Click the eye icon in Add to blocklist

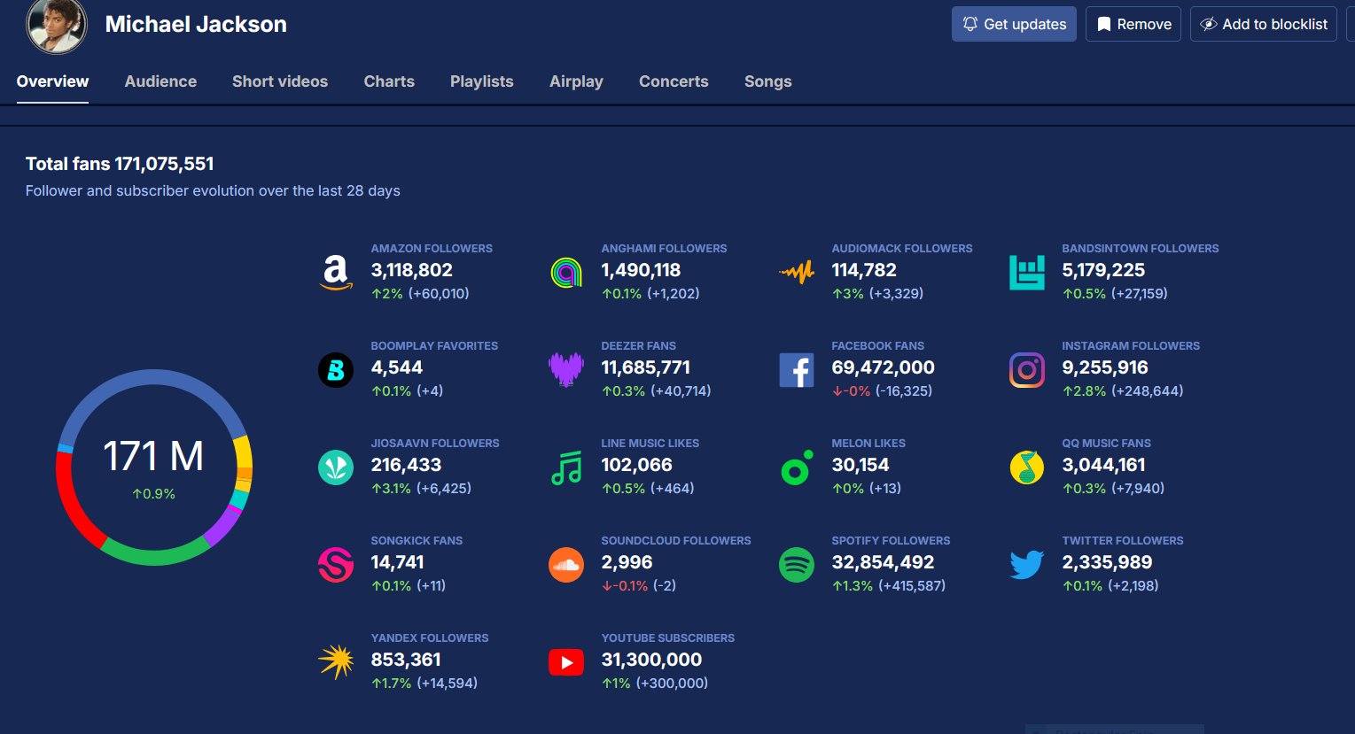(x=1209, y=24)
